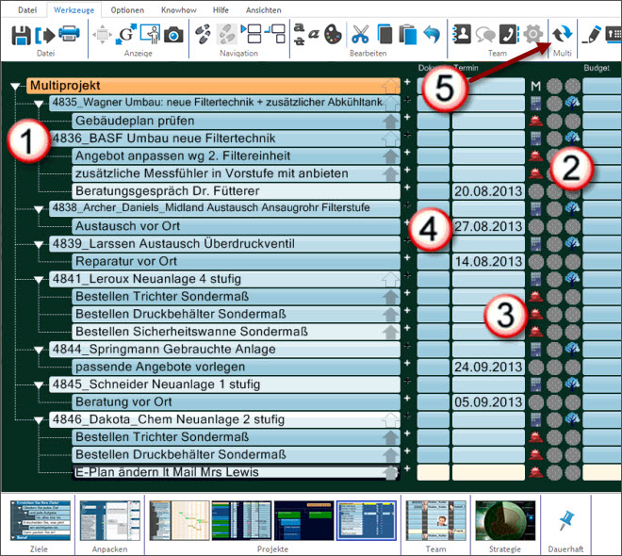Click the Multi sync arrows icon
The height and width of the screenshot is (556, 622).
coord(563,35)
